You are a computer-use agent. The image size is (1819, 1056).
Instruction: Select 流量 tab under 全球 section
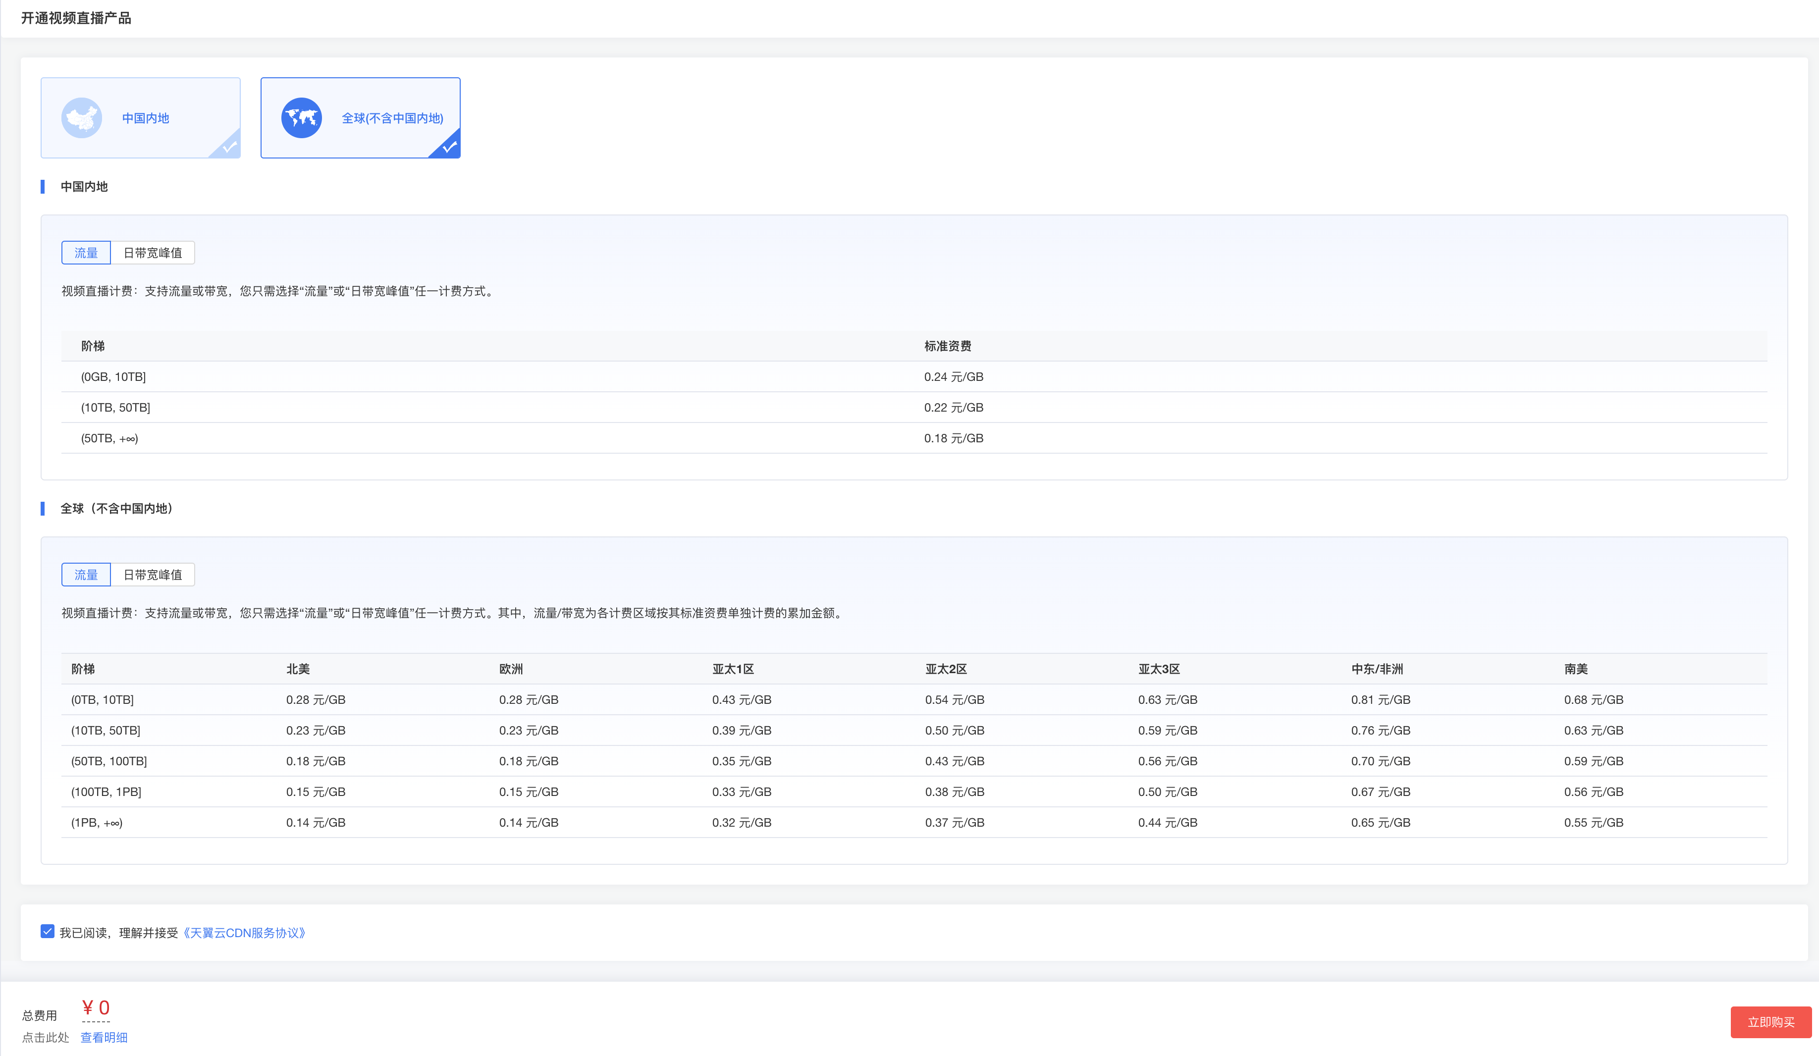(86, 575)
